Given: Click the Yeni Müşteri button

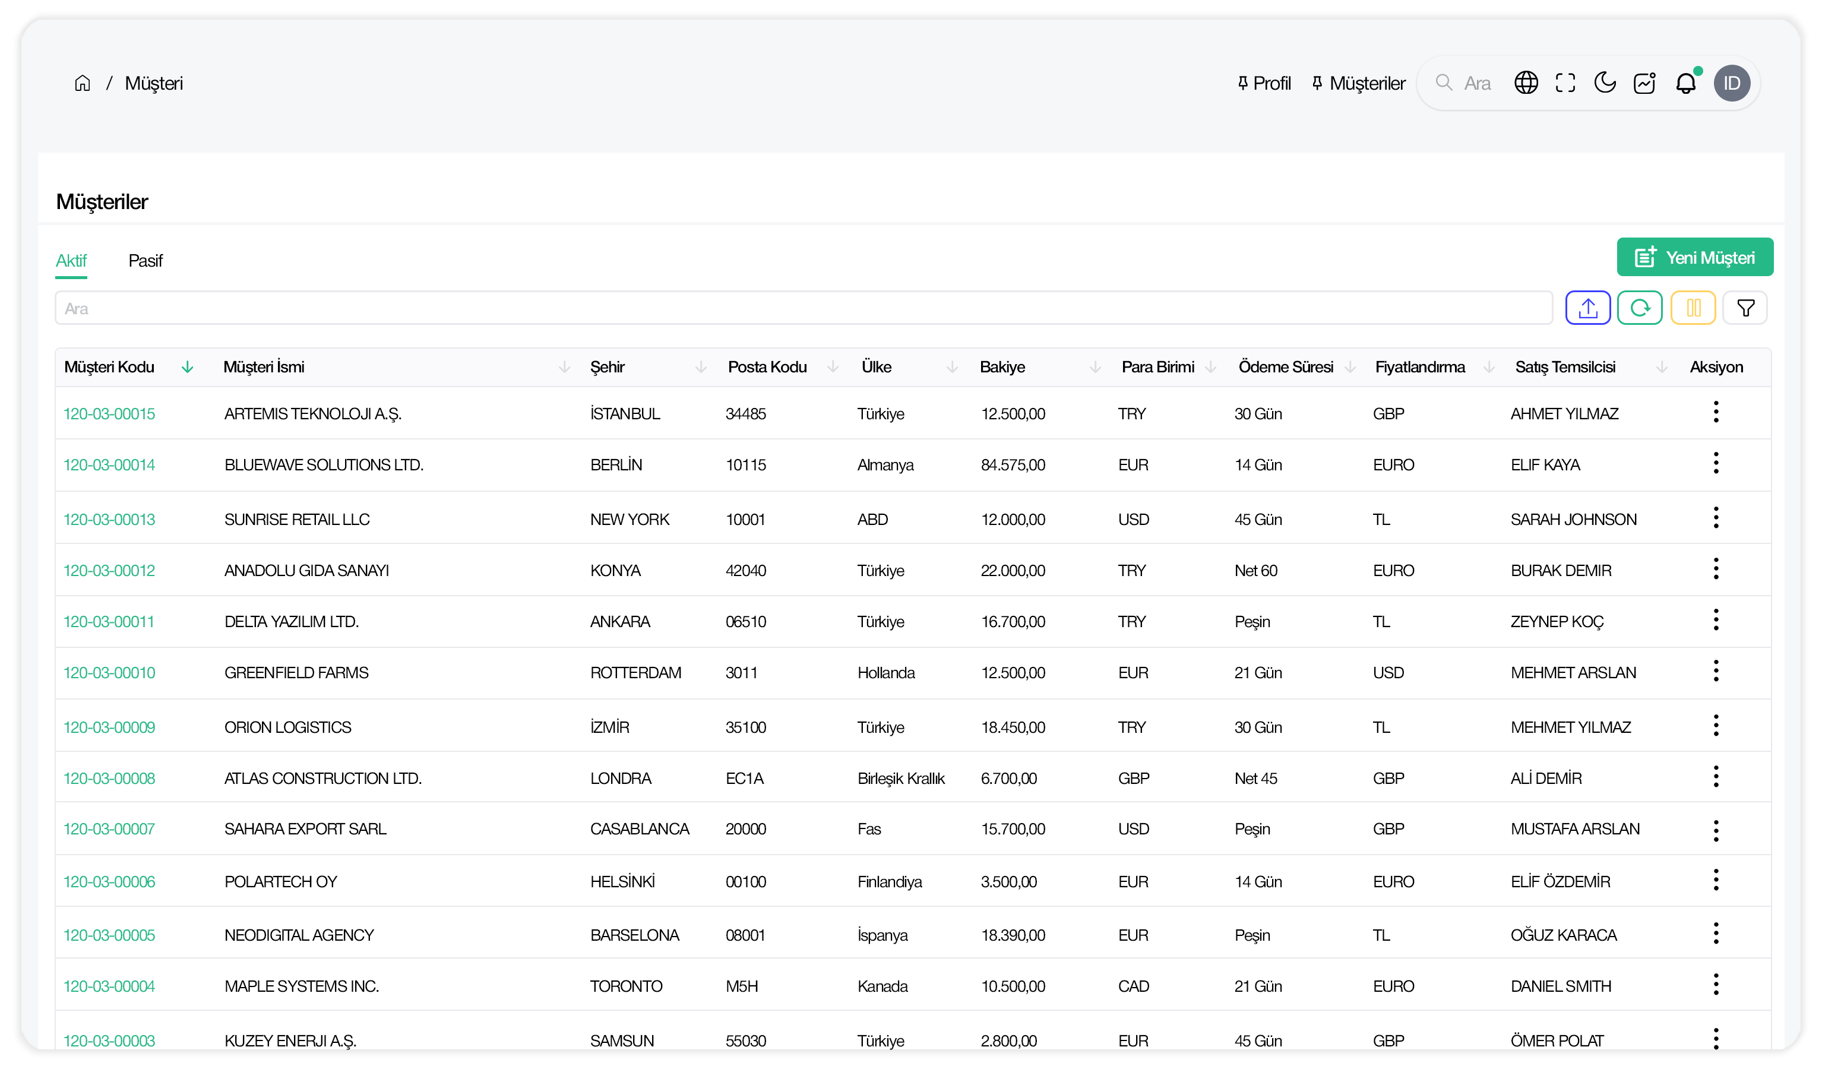Looking at the screenshot, I should tap(1694, 258).
